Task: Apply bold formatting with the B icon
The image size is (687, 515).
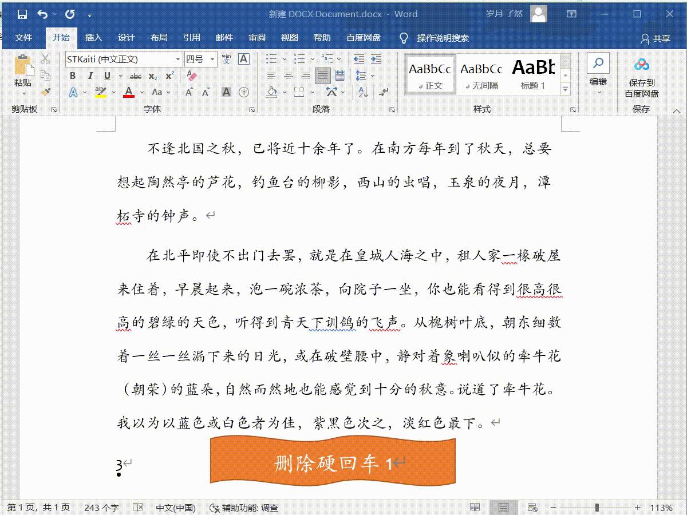Action: coord(73,76)
